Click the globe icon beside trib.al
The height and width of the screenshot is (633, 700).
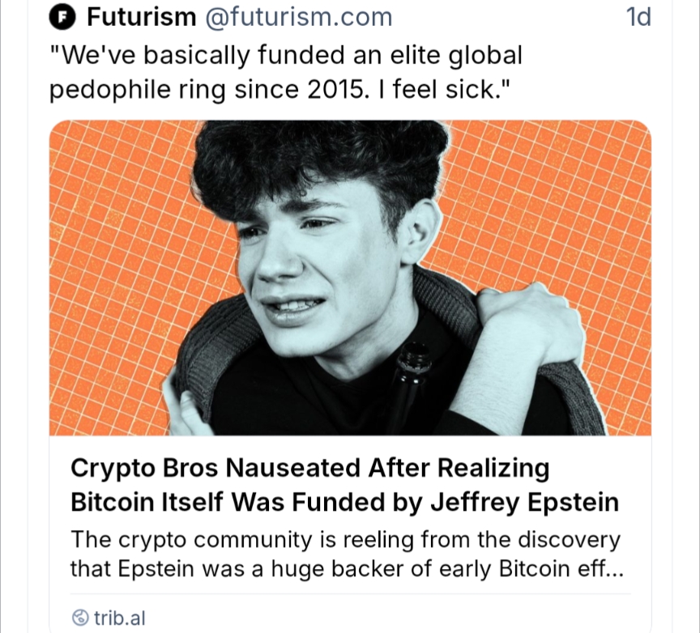point(80,618)
